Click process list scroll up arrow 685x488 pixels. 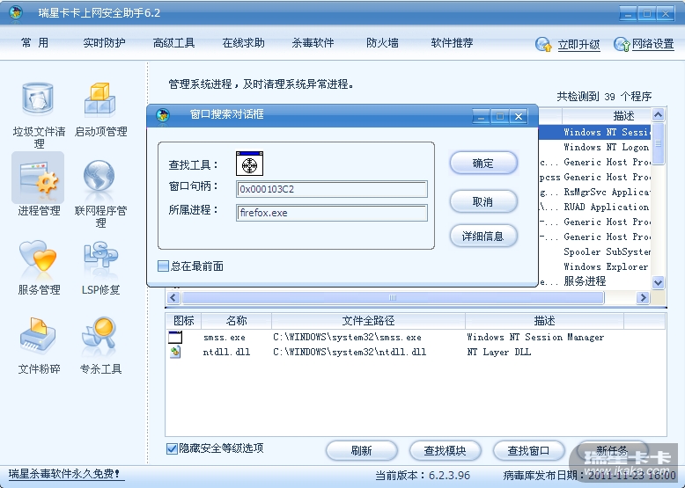(658, 115)
